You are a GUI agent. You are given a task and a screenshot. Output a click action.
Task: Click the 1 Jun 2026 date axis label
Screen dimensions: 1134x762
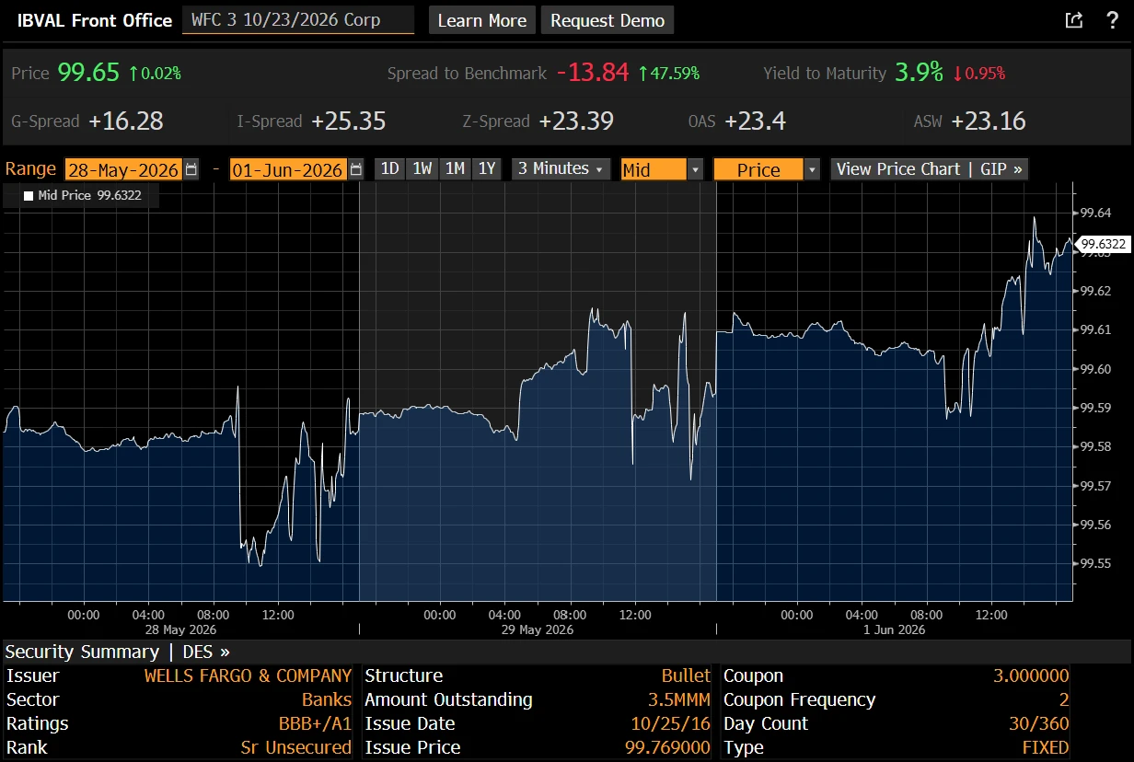coord(894,629)
